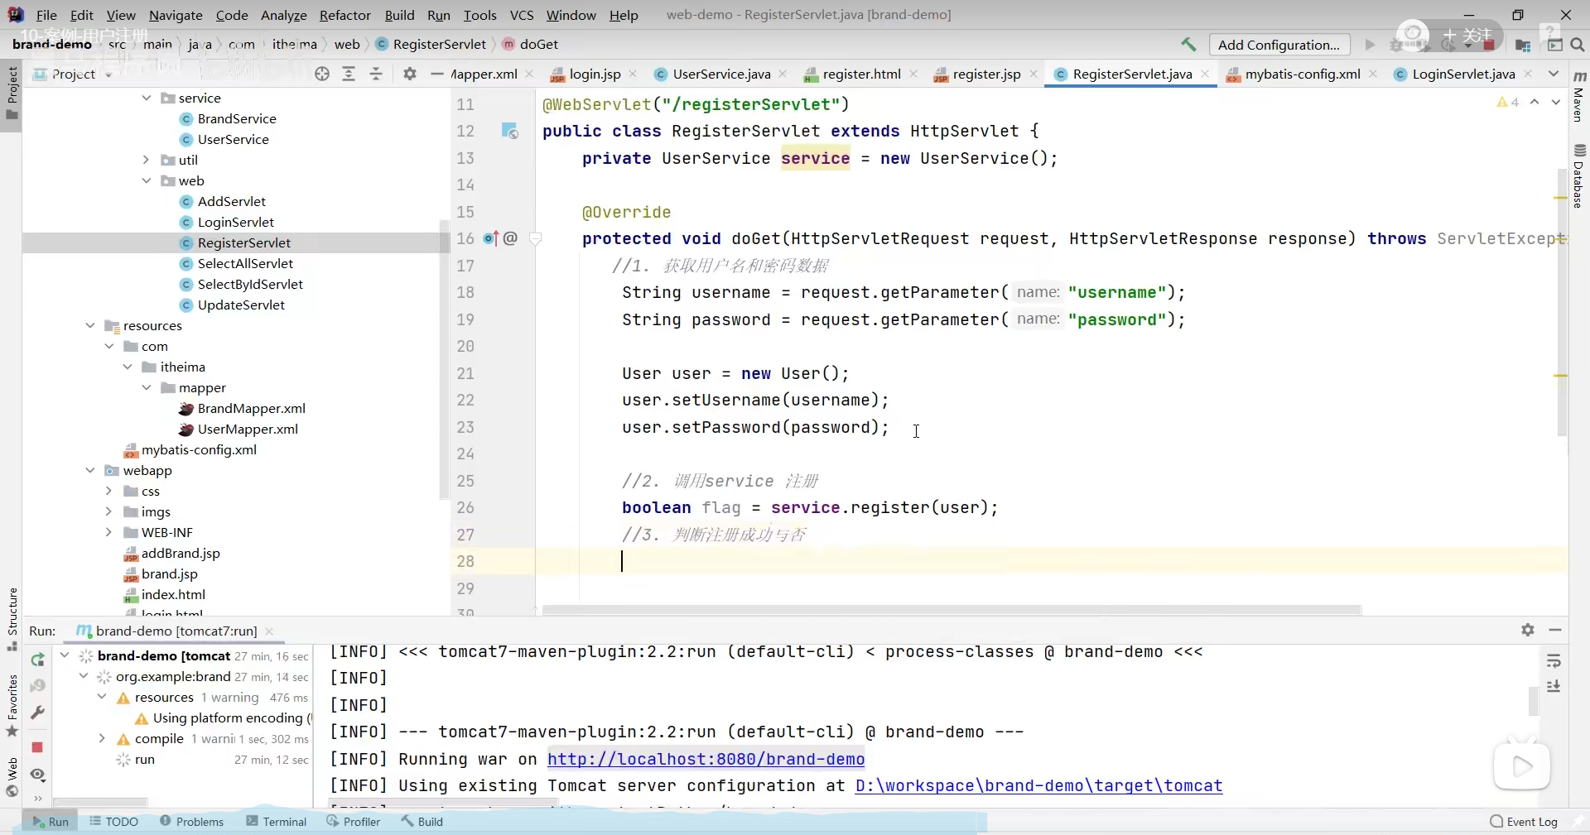Click the Build project hammer icon
This screenshot has height=835, width=1590.
pos(1188,45)
